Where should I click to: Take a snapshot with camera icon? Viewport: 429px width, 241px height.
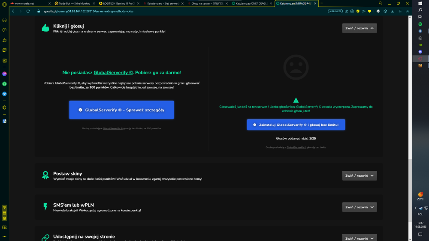pyautogui.click(x=352, y=11)
